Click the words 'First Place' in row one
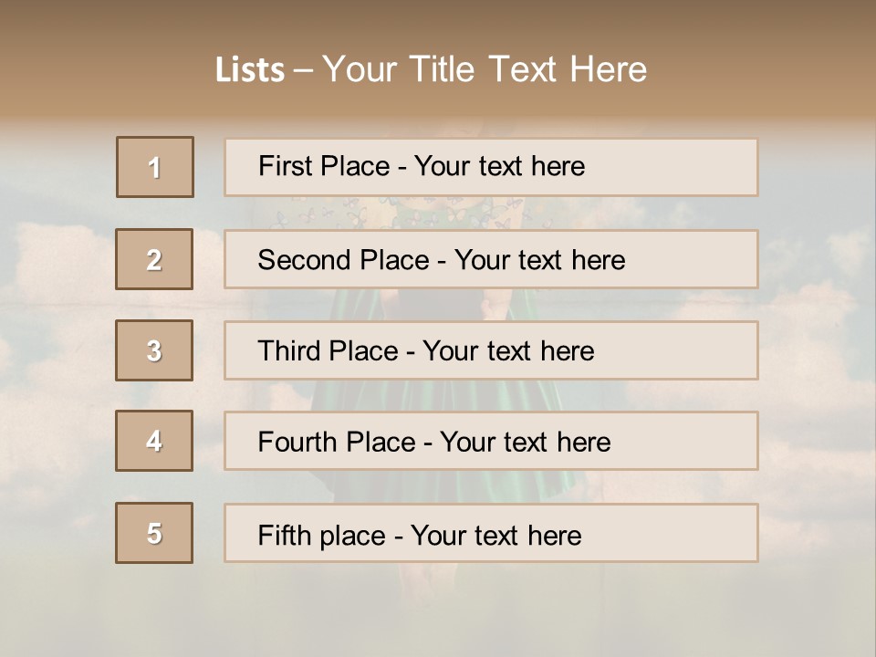The width and height of the screenshot is (876, 657). (x=324, y=166)
